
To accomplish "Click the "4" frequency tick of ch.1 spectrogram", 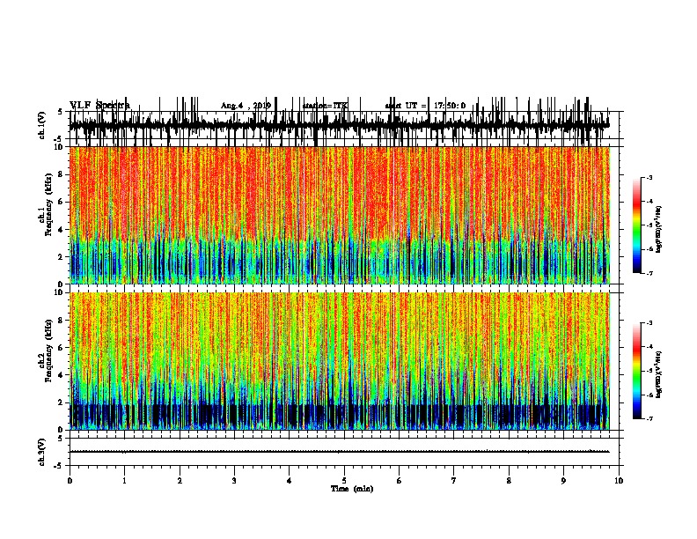I will coord(62,230).
